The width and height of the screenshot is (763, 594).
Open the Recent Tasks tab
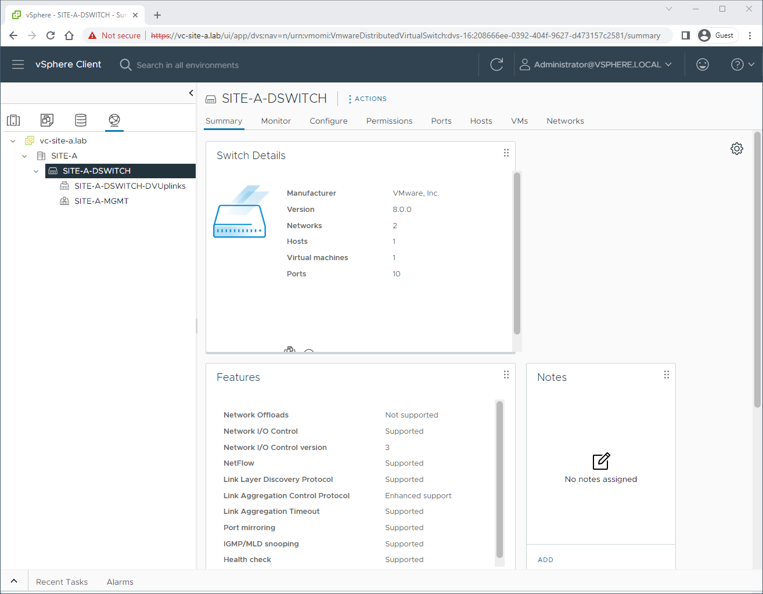[62, 582]
